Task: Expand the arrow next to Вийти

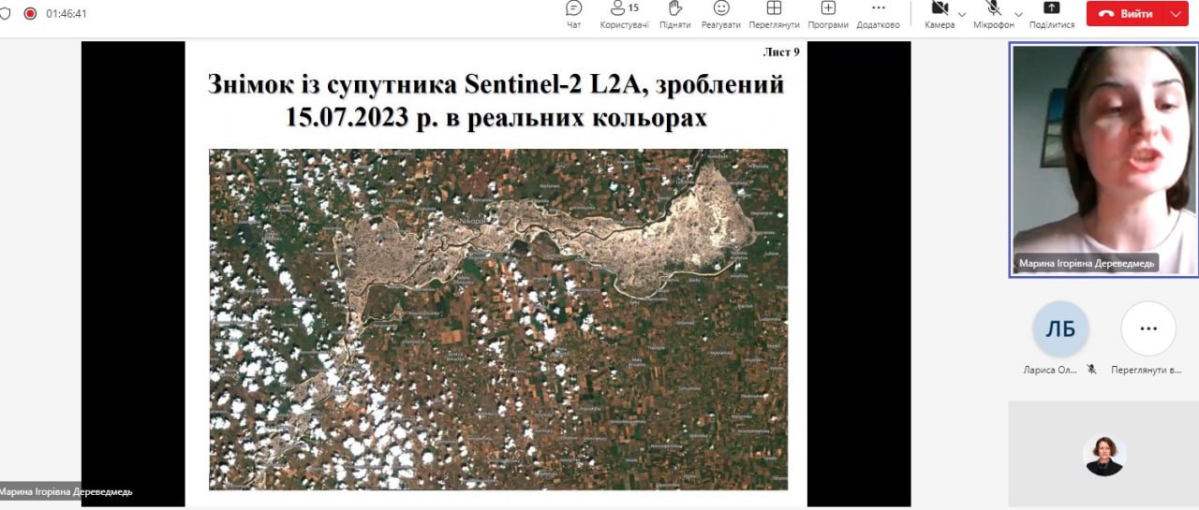Action: 1176,14
